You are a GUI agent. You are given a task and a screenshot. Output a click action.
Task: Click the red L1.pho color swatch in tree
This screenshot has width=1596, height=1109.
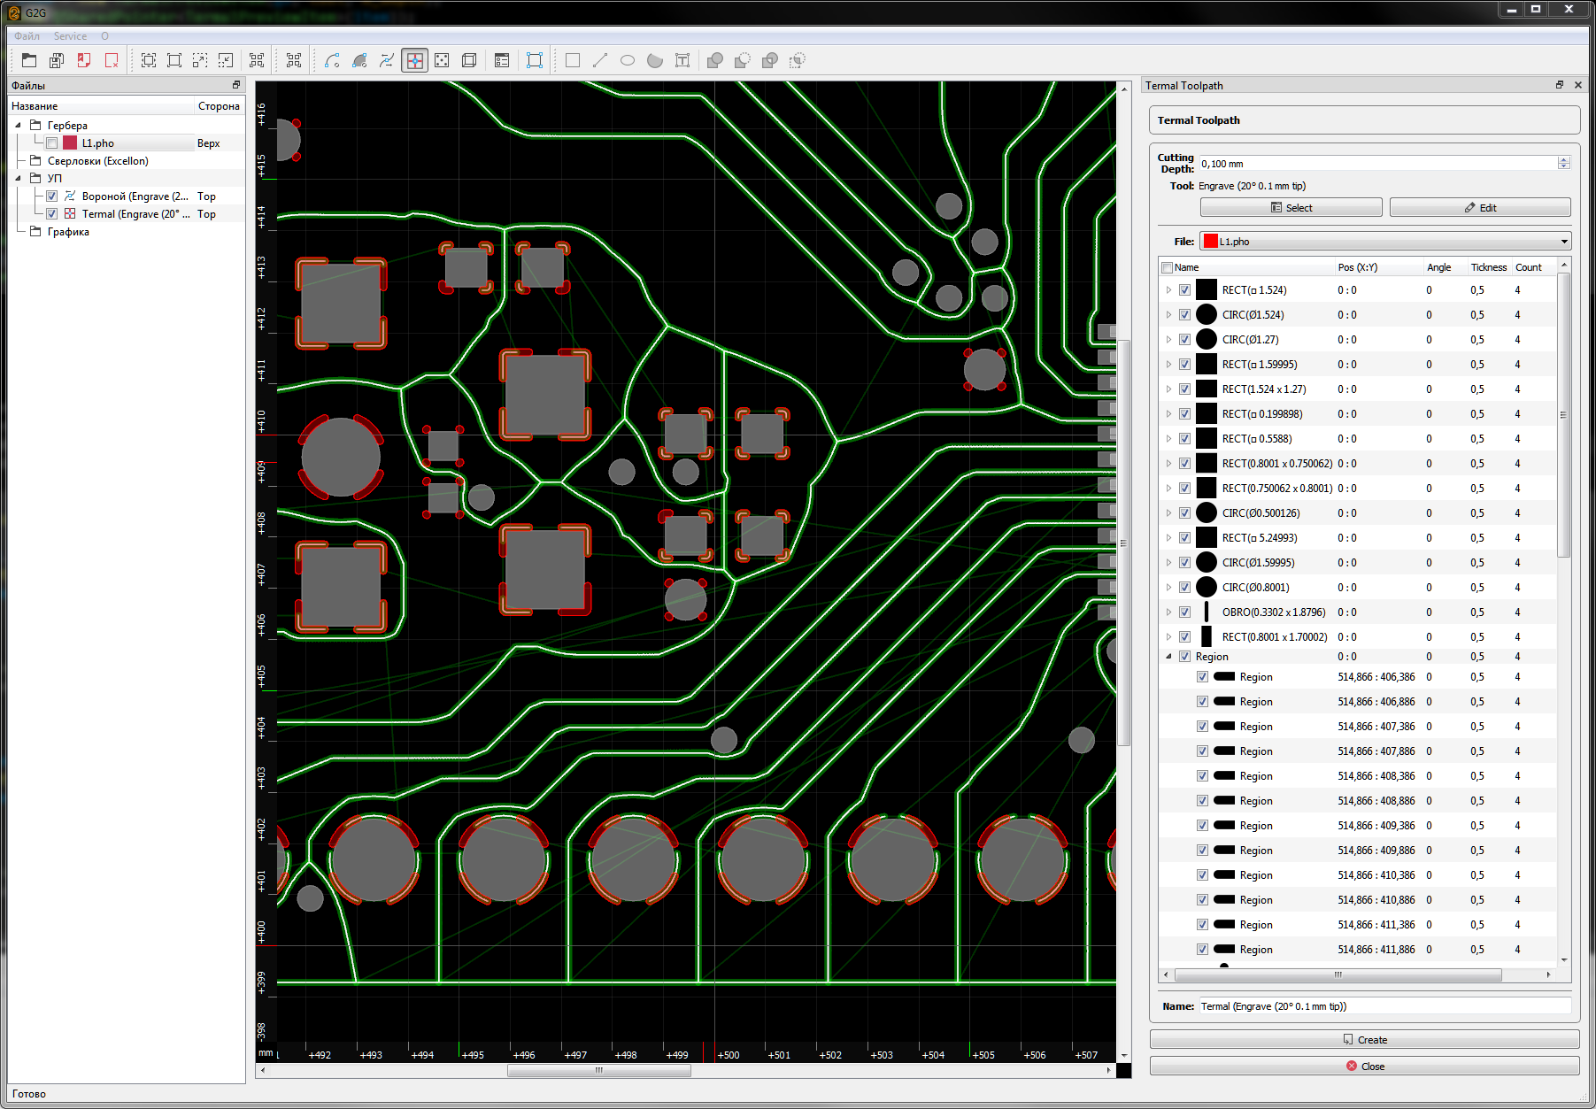point(70,143)
